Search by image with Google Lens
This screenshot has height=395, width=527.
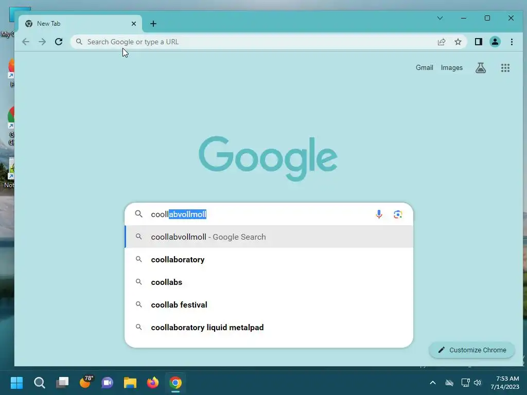[x=398, y=214]
